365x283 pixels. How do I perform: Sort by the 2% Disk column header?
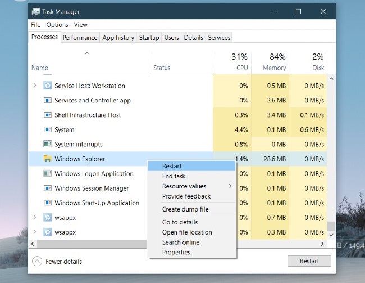[x=308, y=62]
